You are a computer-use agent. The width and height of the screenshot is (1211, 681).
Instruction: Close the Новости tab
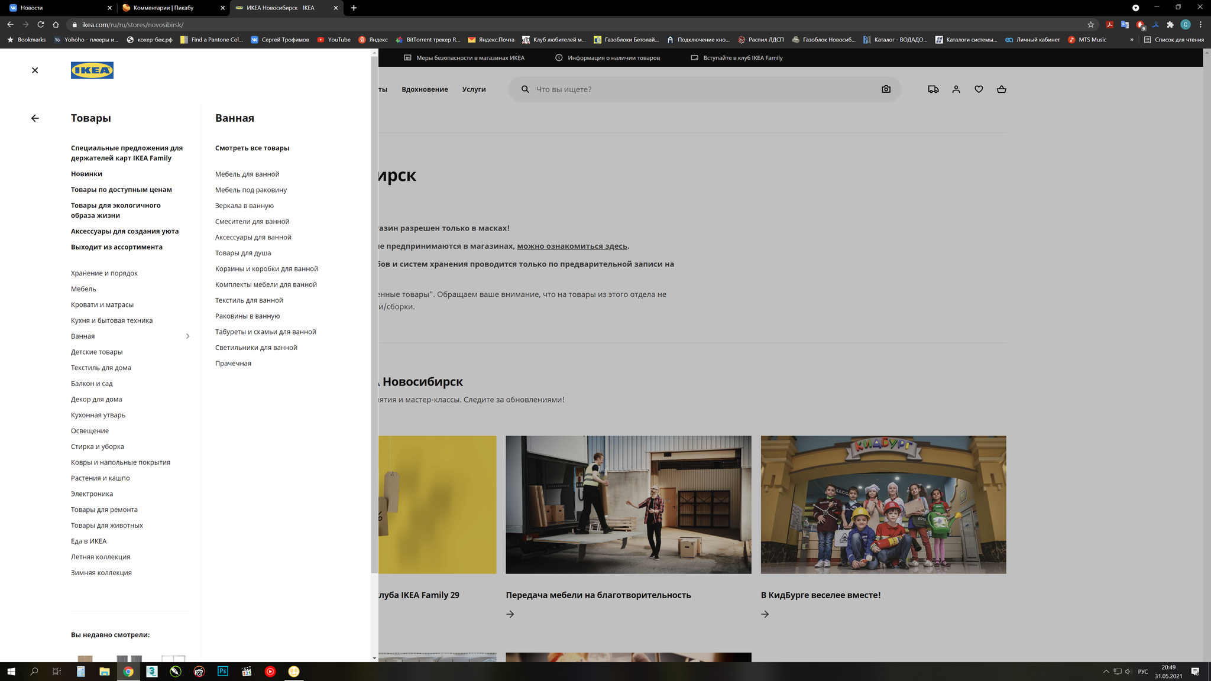click(109, 8)
